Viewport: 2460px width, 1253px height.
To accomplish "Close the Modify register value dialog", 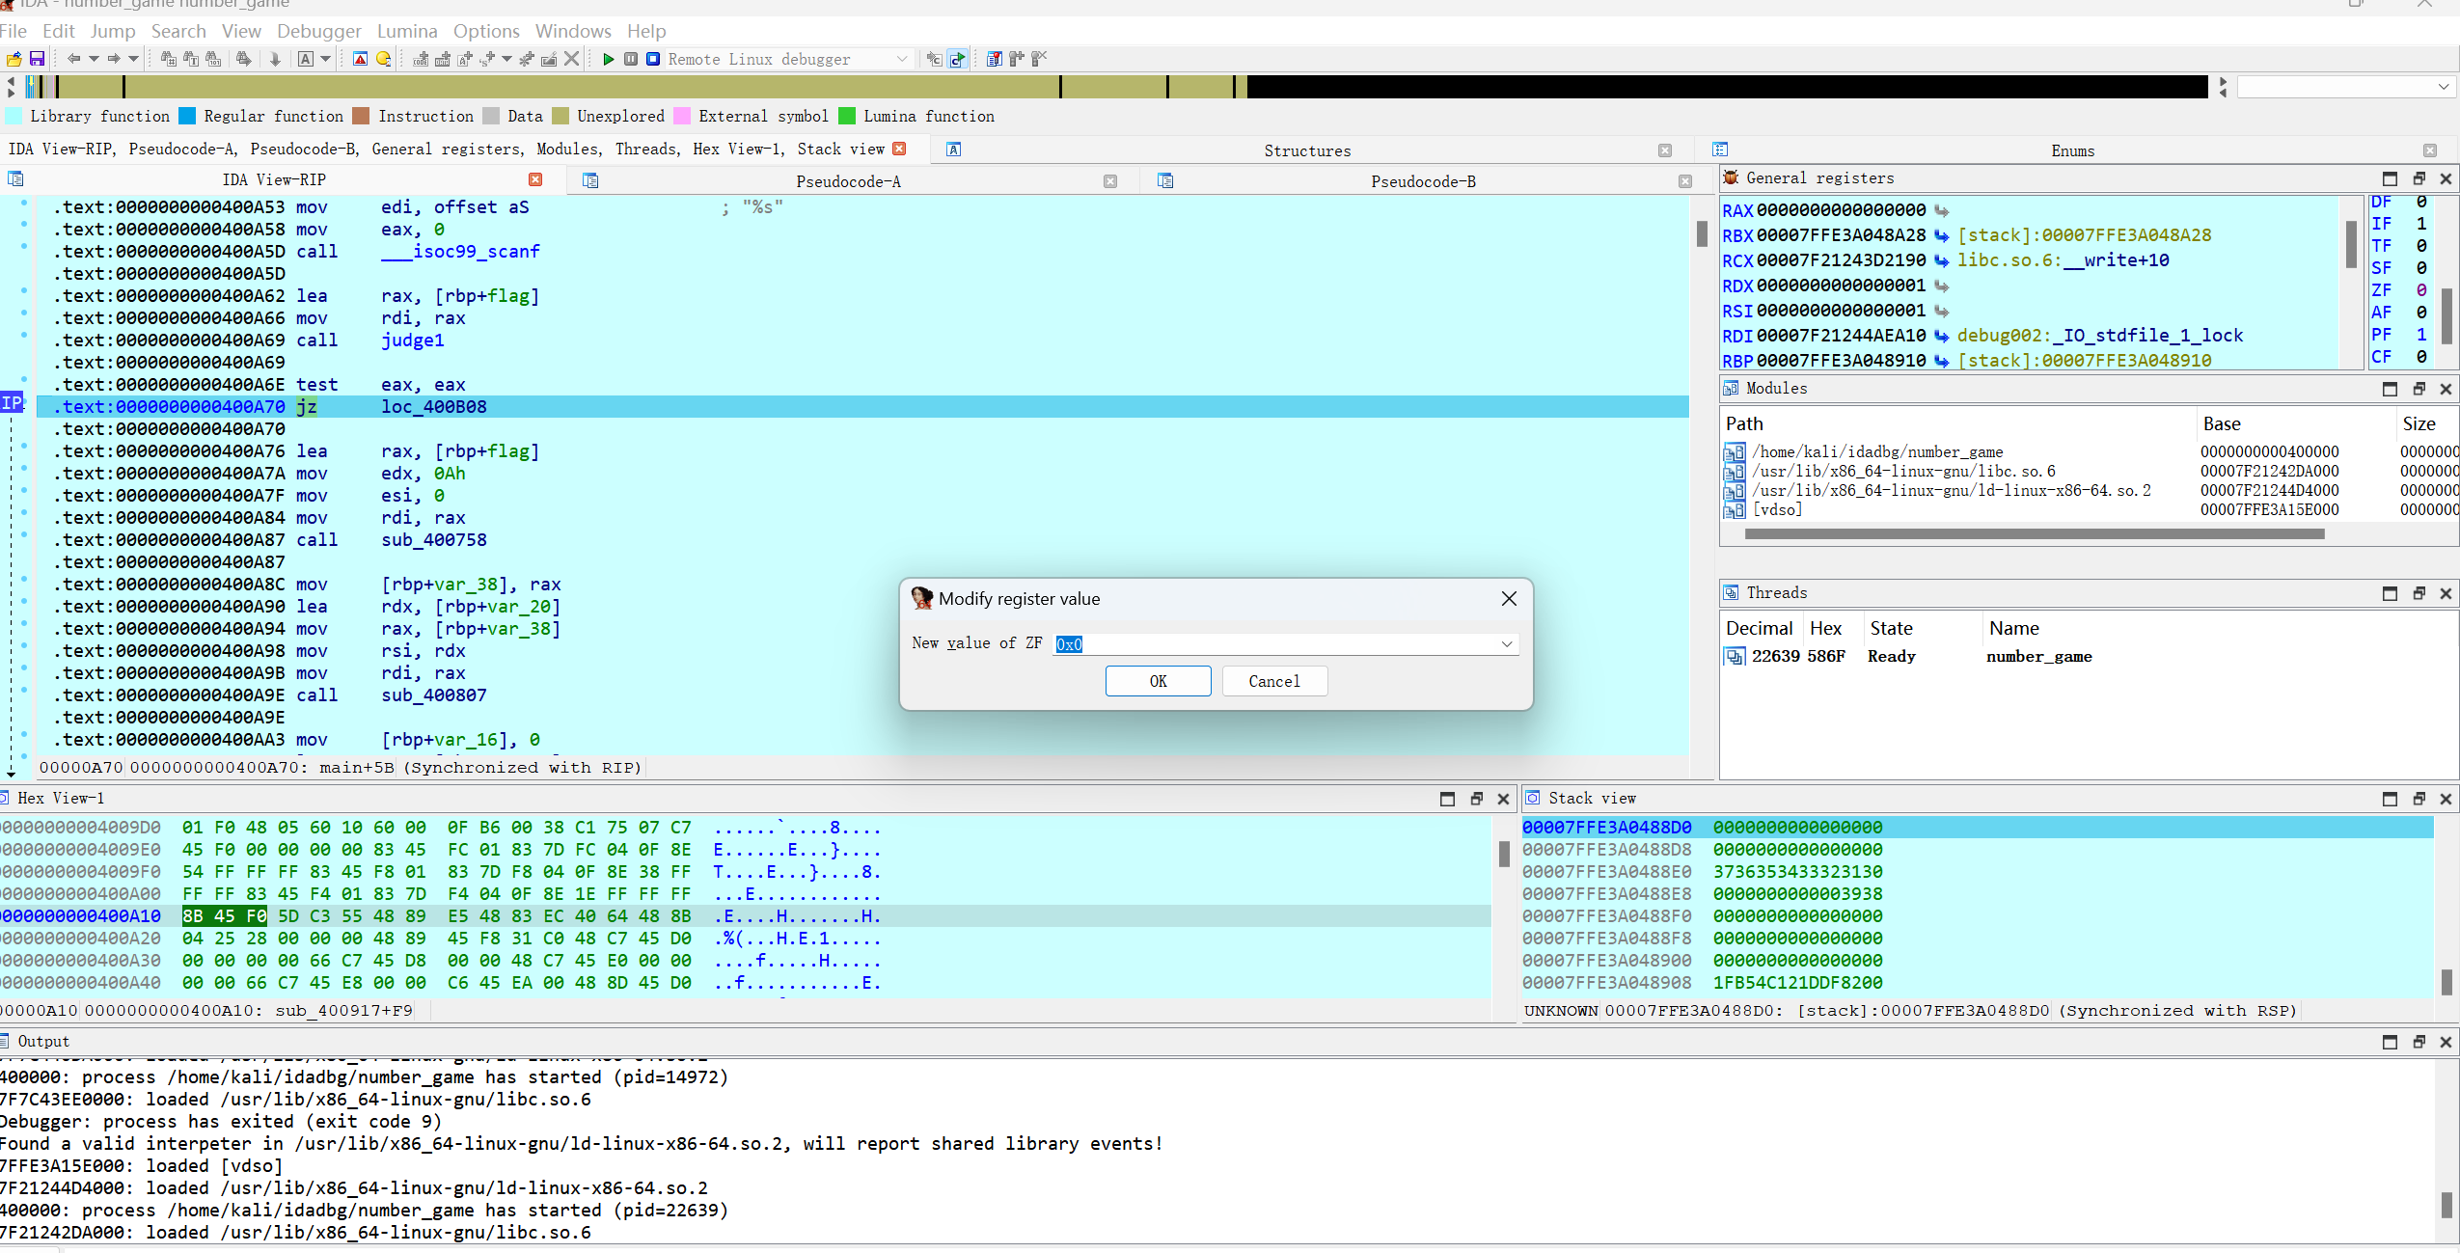I will coord(1509,599).
